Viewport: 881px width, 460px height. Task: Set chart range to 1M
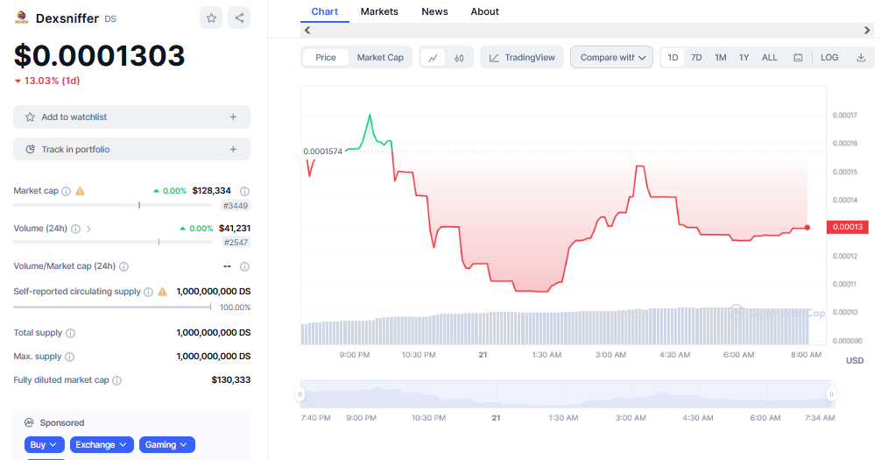pos(721,57)
